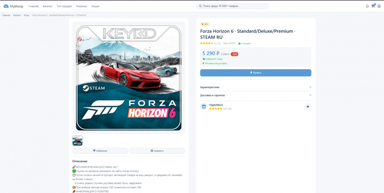Click the Forza Horizon 6 breadcrumb text

point(59,15)
